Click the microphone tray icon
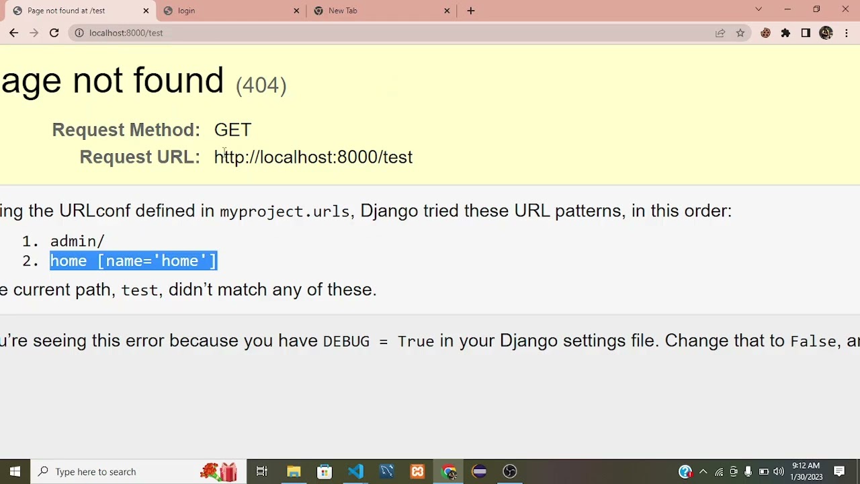860x484 pixels. click(x=748, y=472)
